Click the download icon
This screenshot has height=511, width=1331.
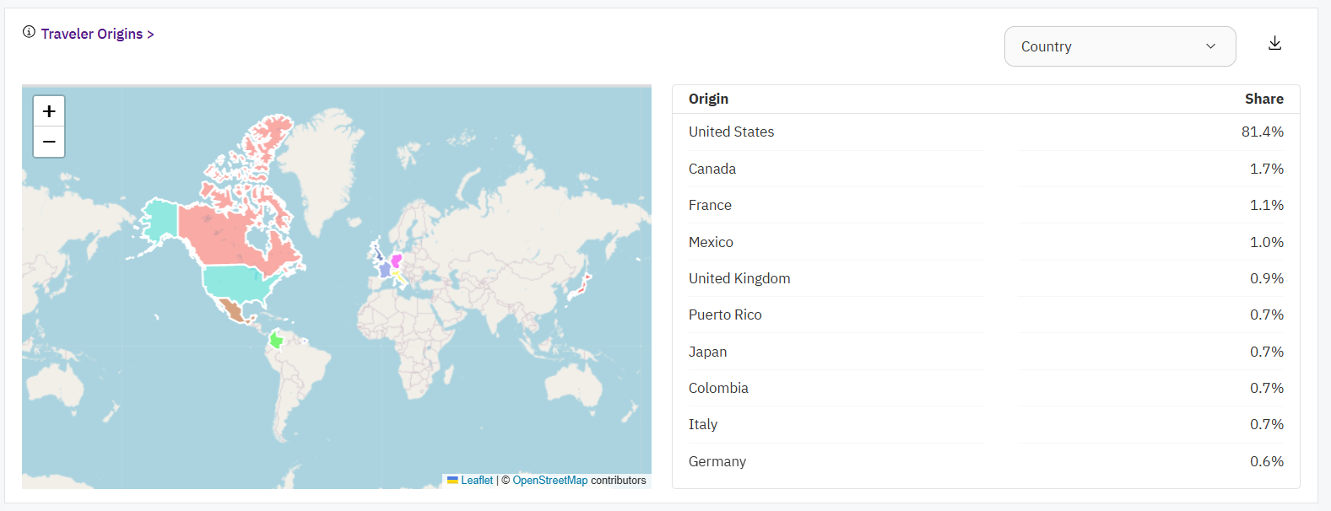[x=1274, y=44]
